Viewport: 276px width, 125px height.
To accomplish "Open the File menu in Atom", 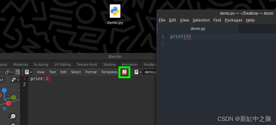I will click(x=162, y=20).
